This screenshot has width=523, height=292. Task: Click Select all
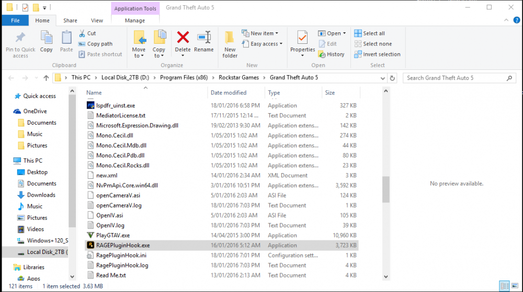click(x=370, y=33)
